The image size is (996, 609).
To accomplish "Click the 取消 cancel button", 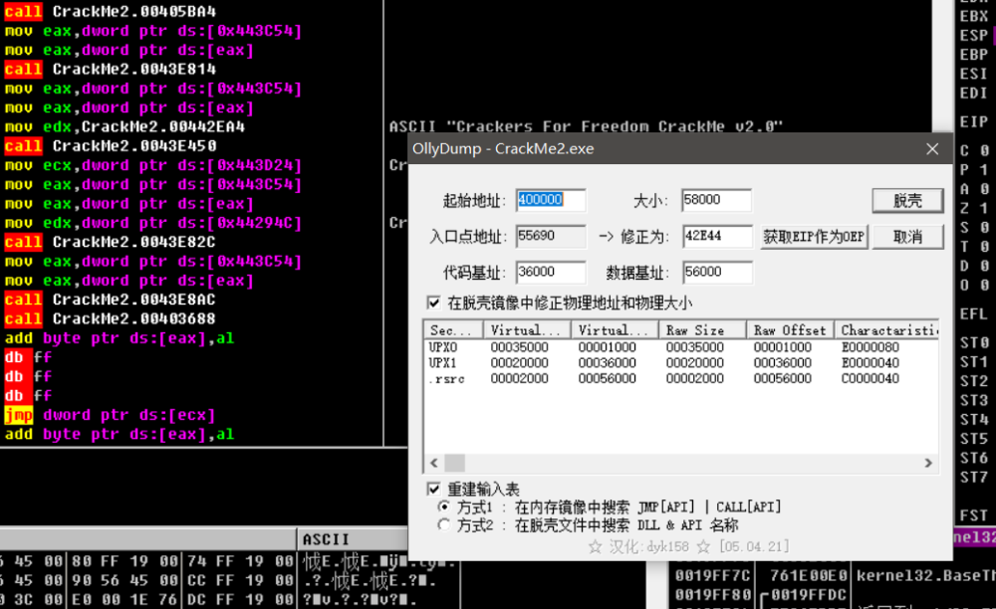I will pos(907,237).
